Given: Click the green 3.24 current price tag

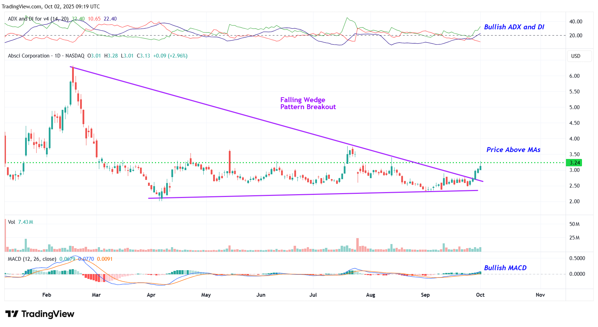Looking at the screenshot, I should click(574, 163).
